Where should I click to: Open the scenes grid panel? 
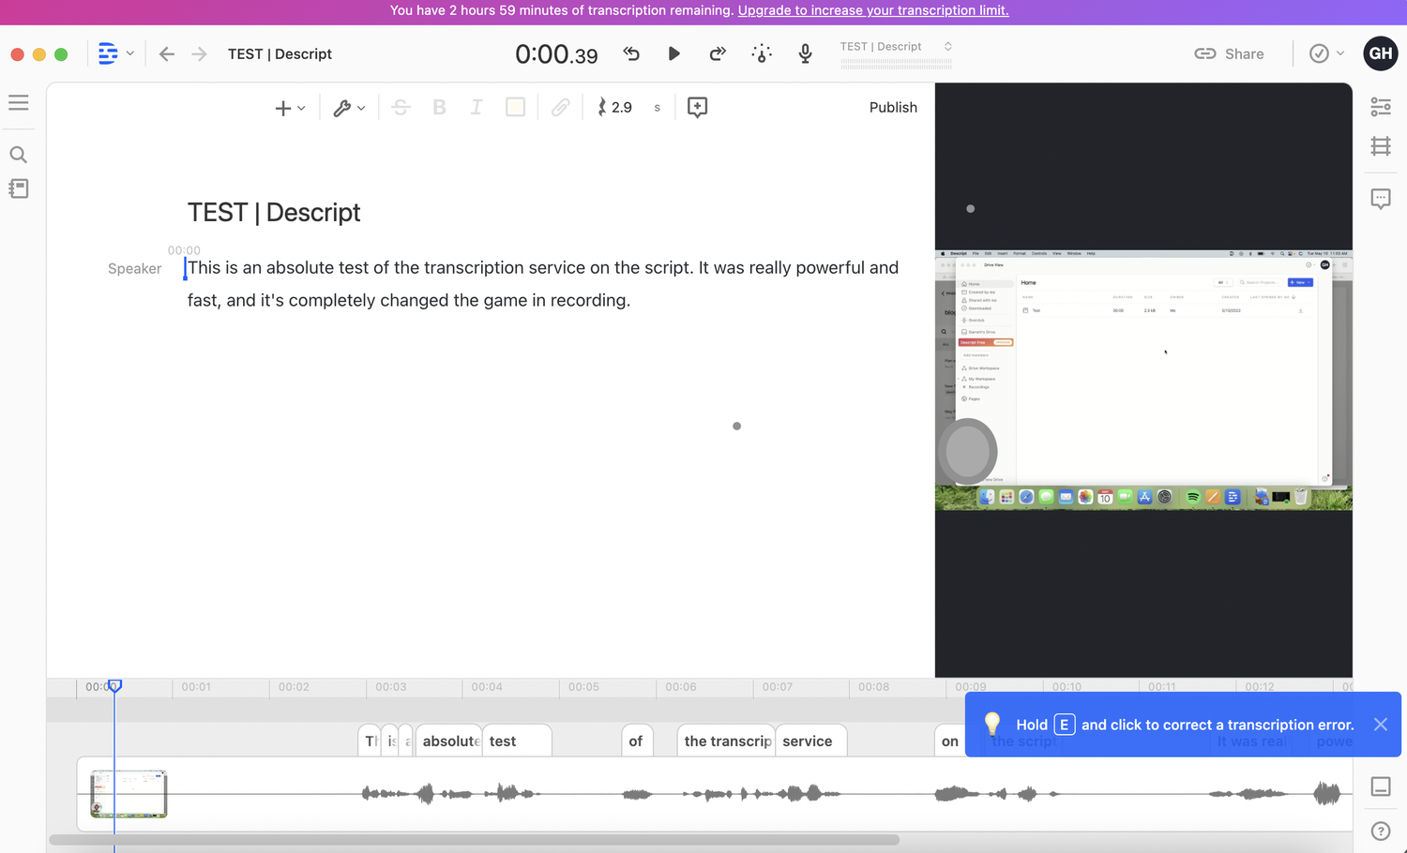[x=1381, y=146]
